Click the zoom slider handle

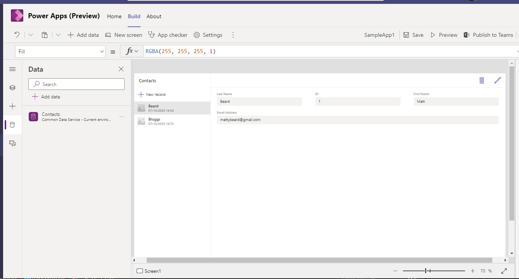click(x=426, y=271)
